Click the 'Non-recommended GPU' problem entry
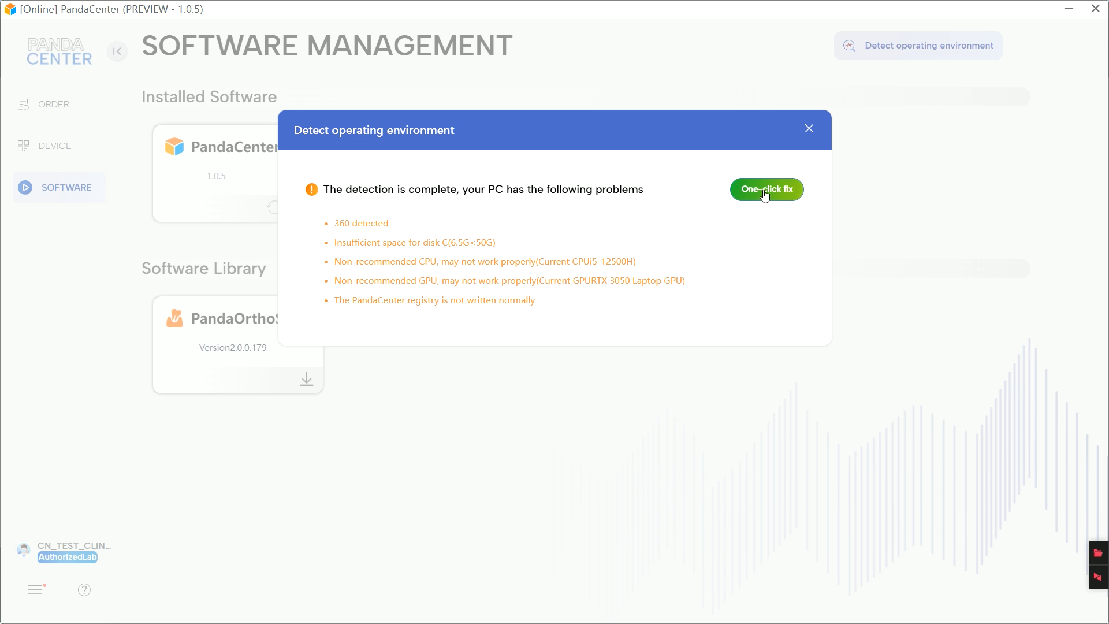Image resolution: width=1109 pixels, height=624 pixels. [x=509, y=281]
